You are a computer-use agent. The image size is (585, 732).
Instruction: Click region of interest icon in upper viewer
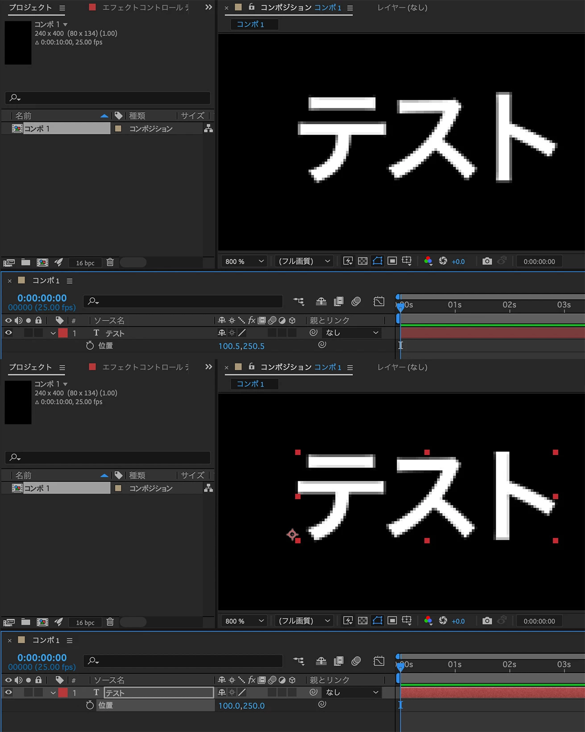pyautogui.click(x=392, y=261)
